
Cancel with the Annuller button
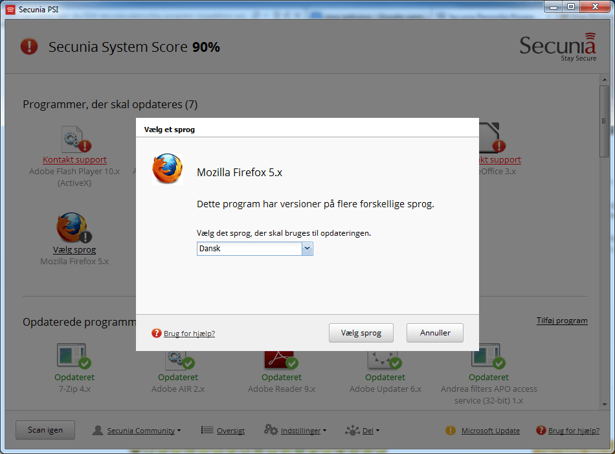(434, 333)
